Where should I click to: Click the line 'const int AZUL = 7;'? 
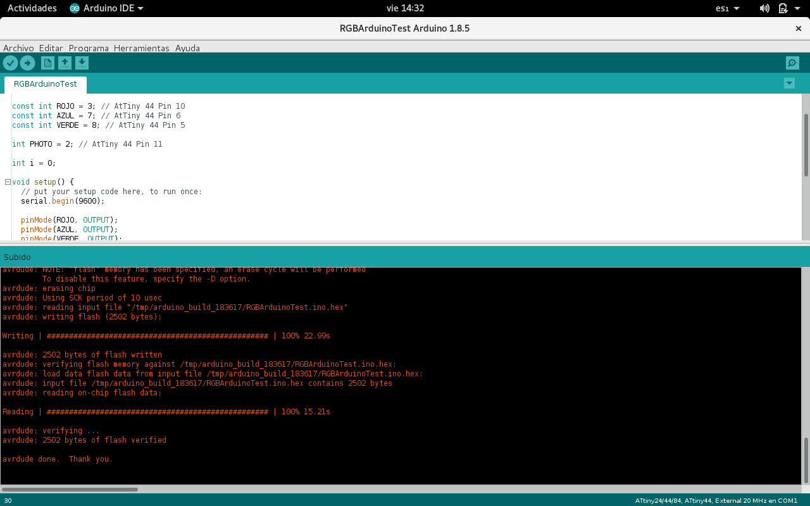click(x=96, y=116)
